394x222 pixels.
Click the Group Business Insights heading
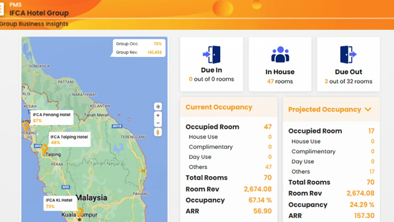pyautogui.click(x=34, y=24)
